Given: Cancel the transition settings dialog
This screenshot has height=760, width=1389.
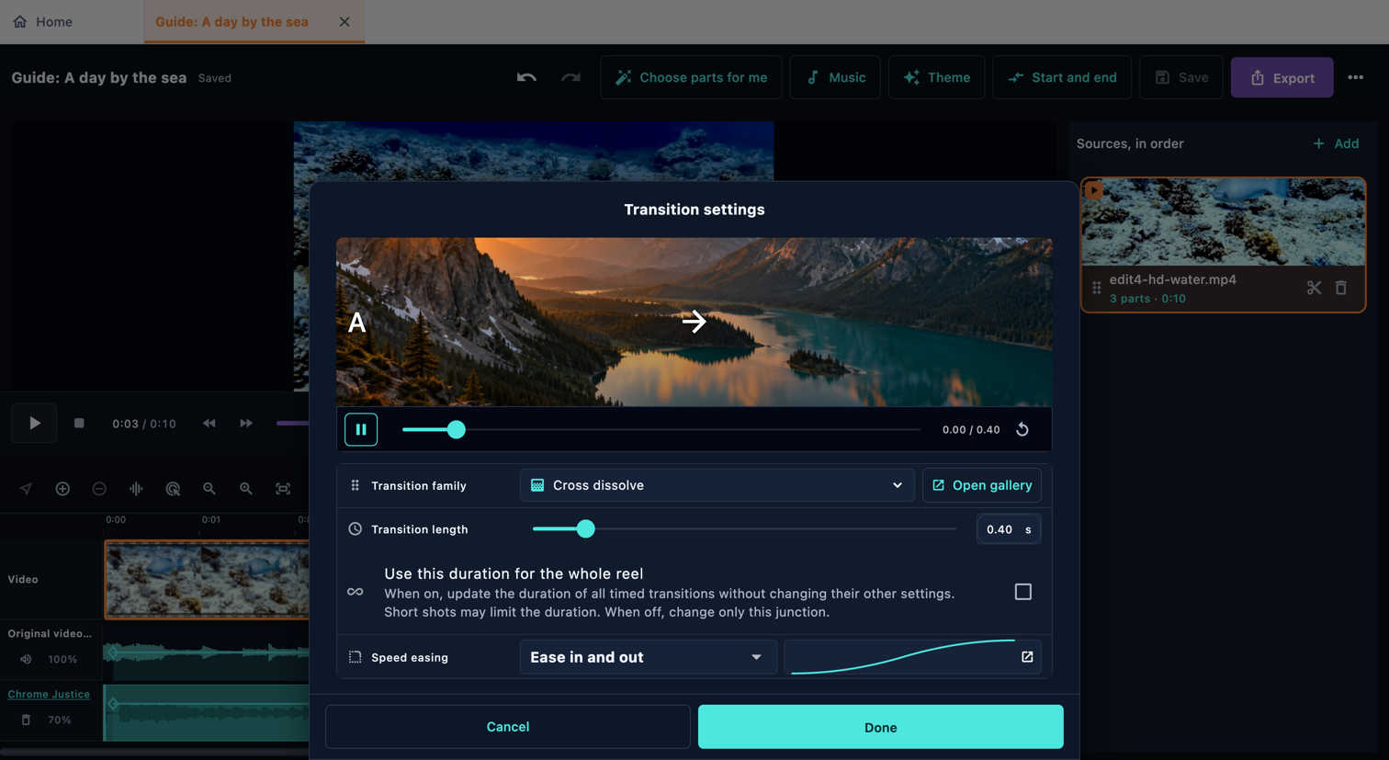Looking at the screenshot, I should [507, 727].
